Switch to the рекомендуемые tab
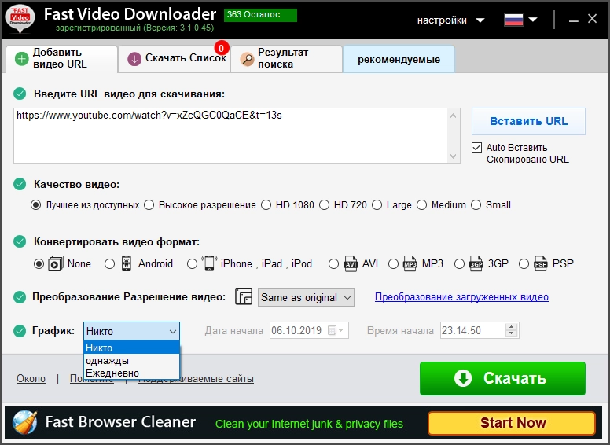610x445 pixels. coord(399,59)
